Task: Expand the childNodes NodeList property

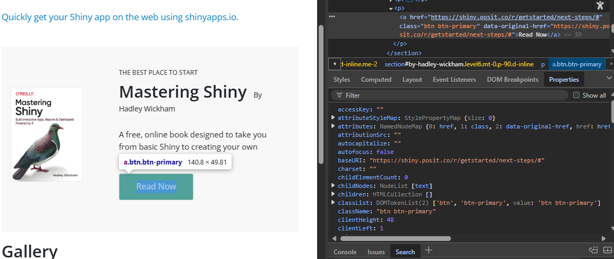Action: point(333,185)
